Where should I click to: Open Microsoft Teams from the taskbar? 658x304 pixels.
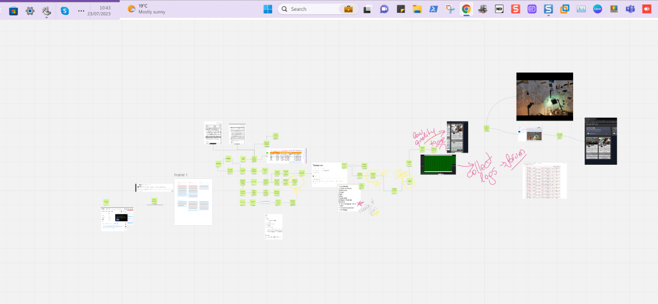pyautogui.click(x=630, y=9)
